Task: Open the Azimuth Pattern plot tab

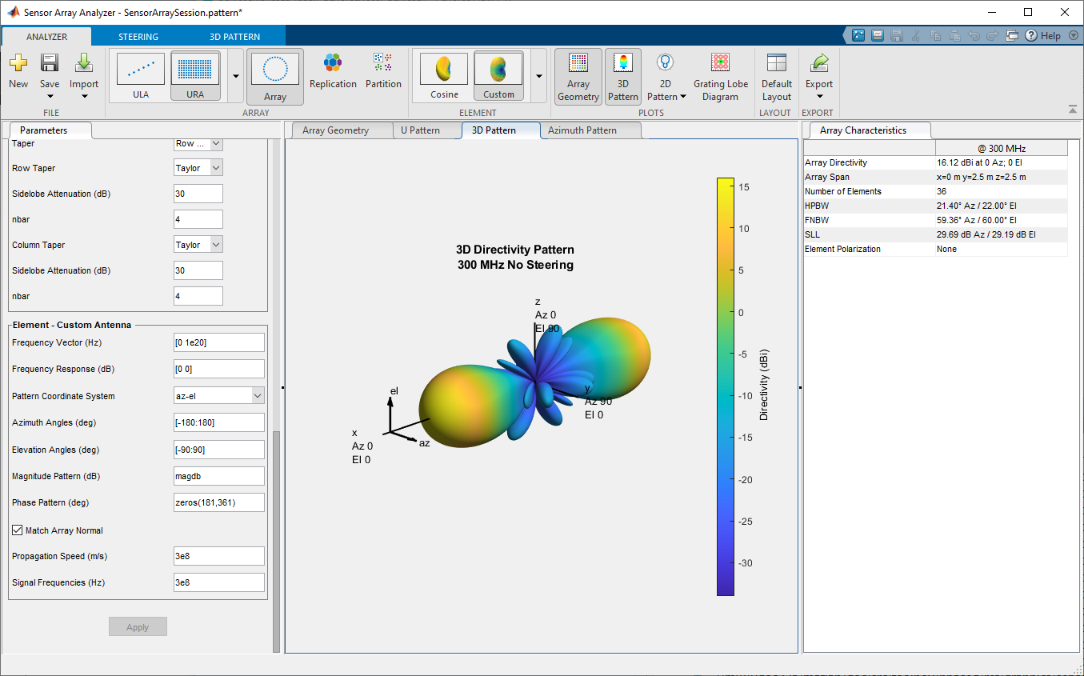Action: coord(582,130)
